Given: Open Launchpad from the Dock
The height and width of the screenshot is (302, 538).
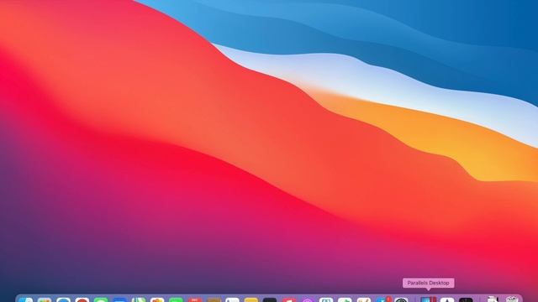Looking at the screenshot, I should tap(45, 299).
